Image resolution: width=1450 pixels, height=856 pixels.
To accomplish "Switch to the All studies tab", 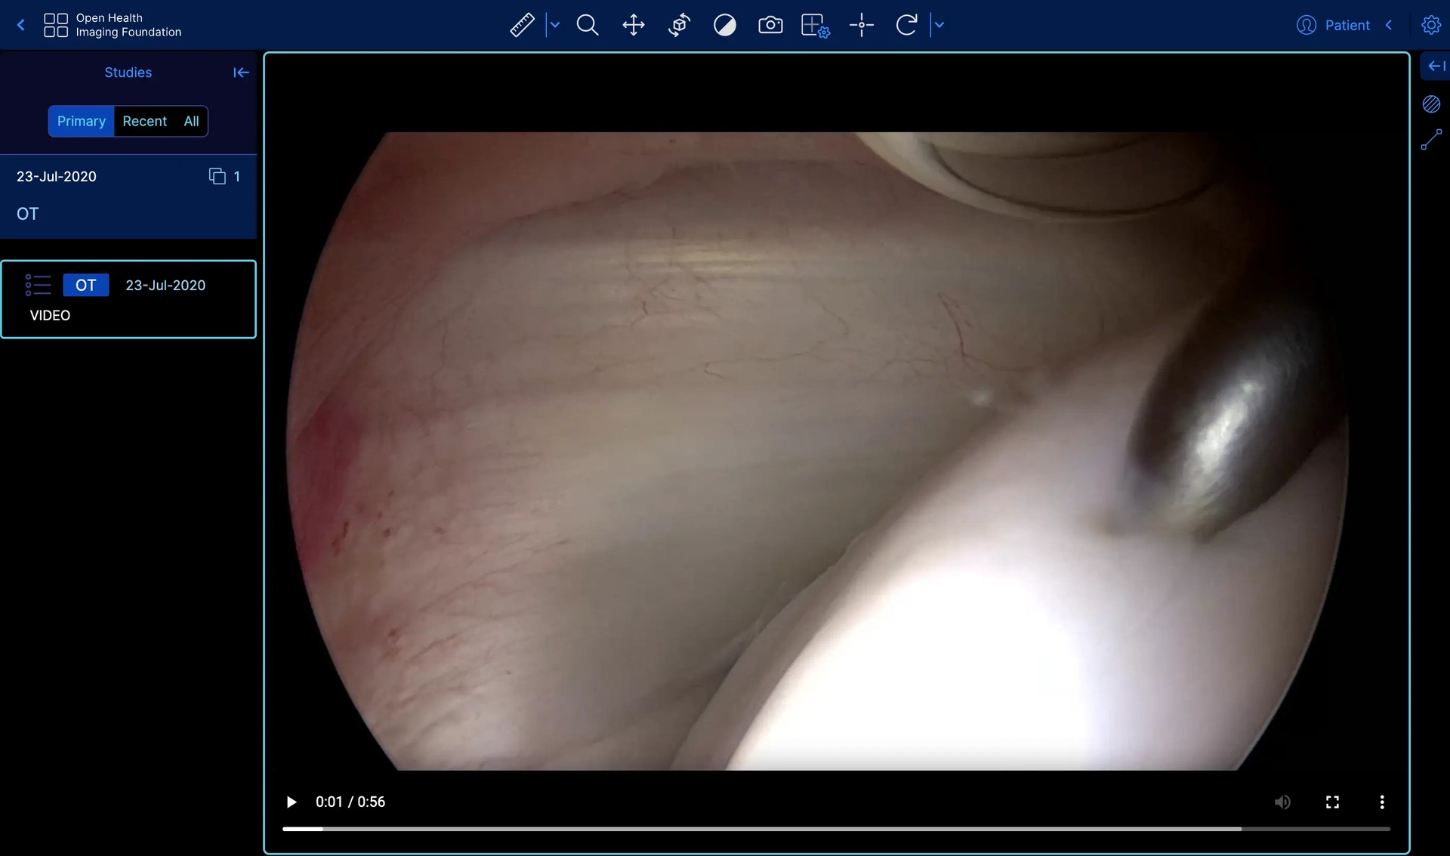I will tap(191, 121).
